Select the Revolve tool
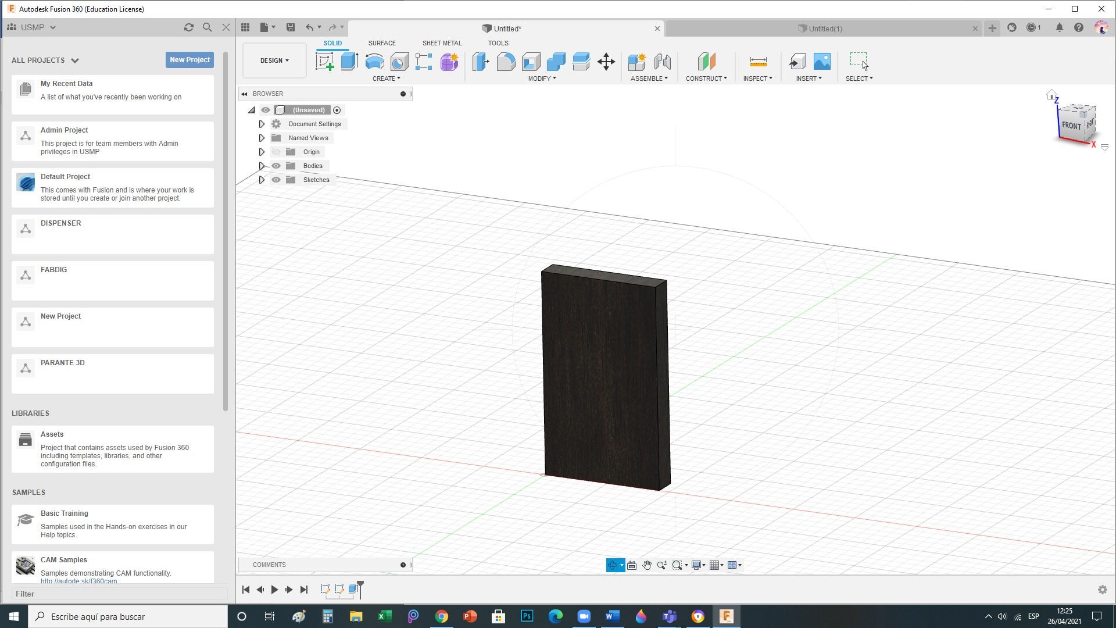Image resolution: width=1116 pixels, height=628 pixels. click(374, 62)
